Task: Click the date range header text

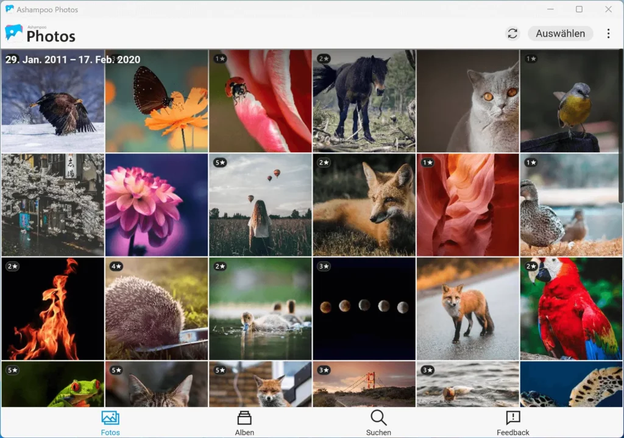Action: 73,60
